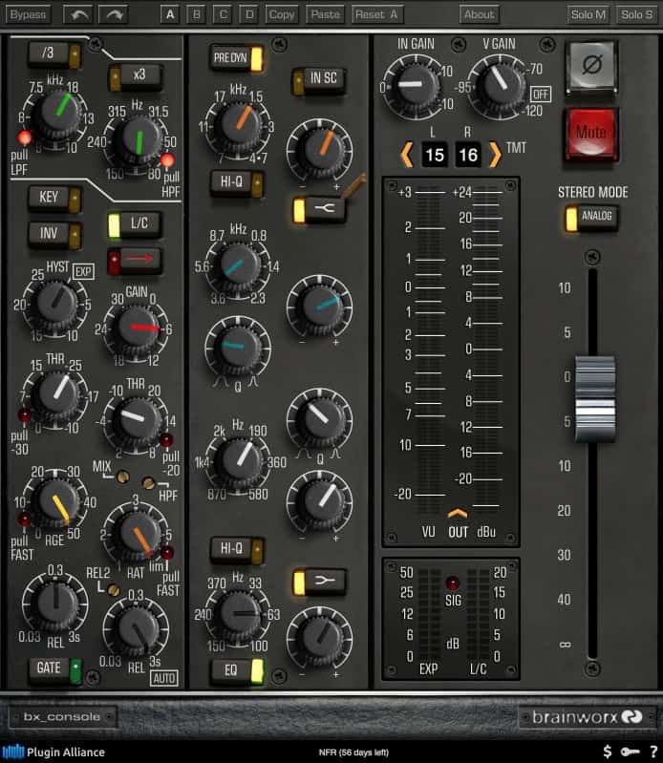Click the low band Hz frequency knob

pos(238,614)
